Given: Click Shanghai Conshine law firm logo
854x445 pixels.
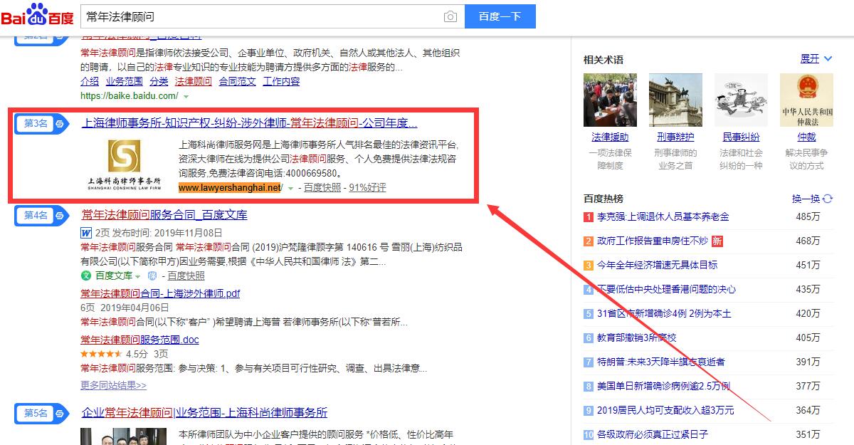Looking at the screenshot, I should 124,164.
